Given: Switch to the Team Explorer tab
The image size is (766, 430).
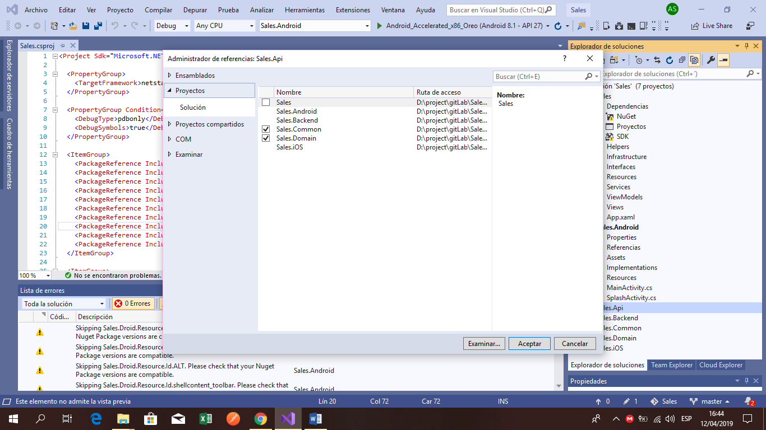Looking at the screenshot, I should tap(672, 365).
